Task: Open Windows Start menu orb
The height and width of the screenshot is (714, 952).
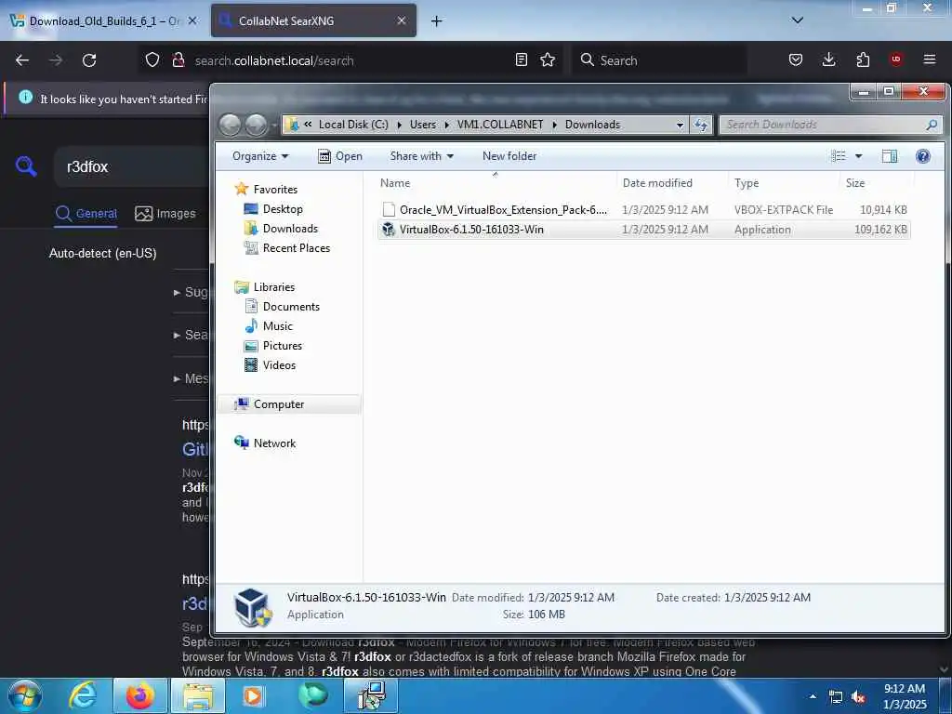Action: pyautogui.click(x=24, y=695)
